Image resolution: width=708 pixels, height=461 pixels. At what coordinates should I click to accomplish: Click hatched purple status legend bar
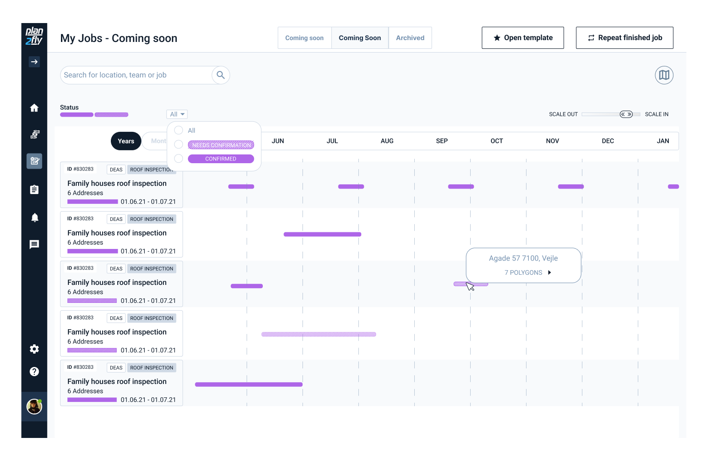111,115
